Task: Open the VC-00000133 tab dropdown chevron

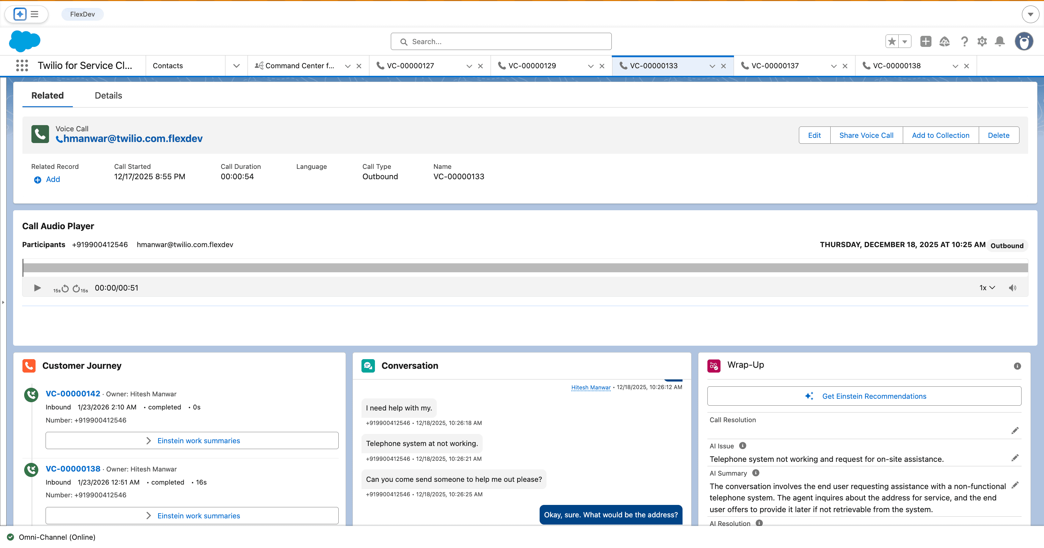Action: pyautogui.click(x=713, y=66)
